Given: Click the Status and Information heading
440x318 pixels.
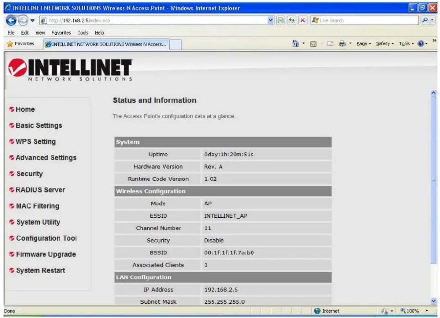Looking at the screenshot, I should [155, 100].
